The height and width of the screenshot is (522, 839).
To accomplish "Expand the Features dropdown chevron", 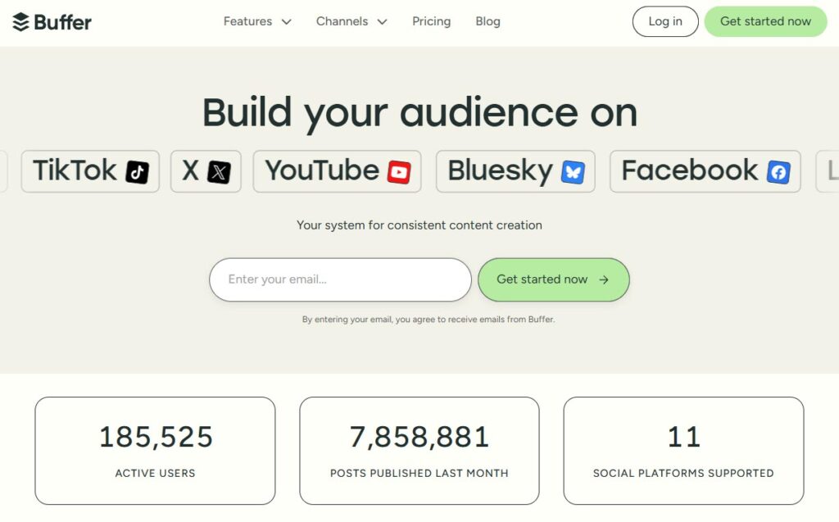I will (286, 22).
